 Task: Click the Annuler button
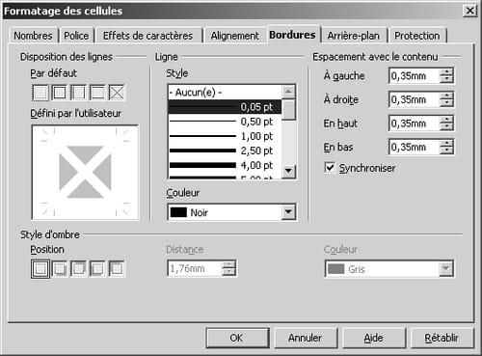306,338
